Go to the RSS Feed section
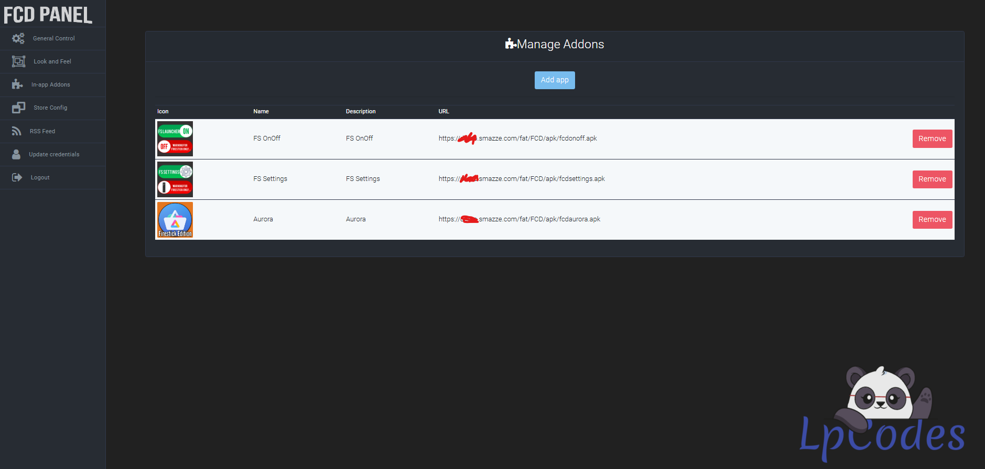985x469 pixels. (42, 131)
